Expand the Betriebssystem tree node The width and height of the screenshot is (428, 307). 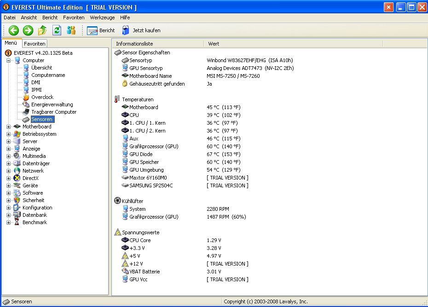(8, 134)
